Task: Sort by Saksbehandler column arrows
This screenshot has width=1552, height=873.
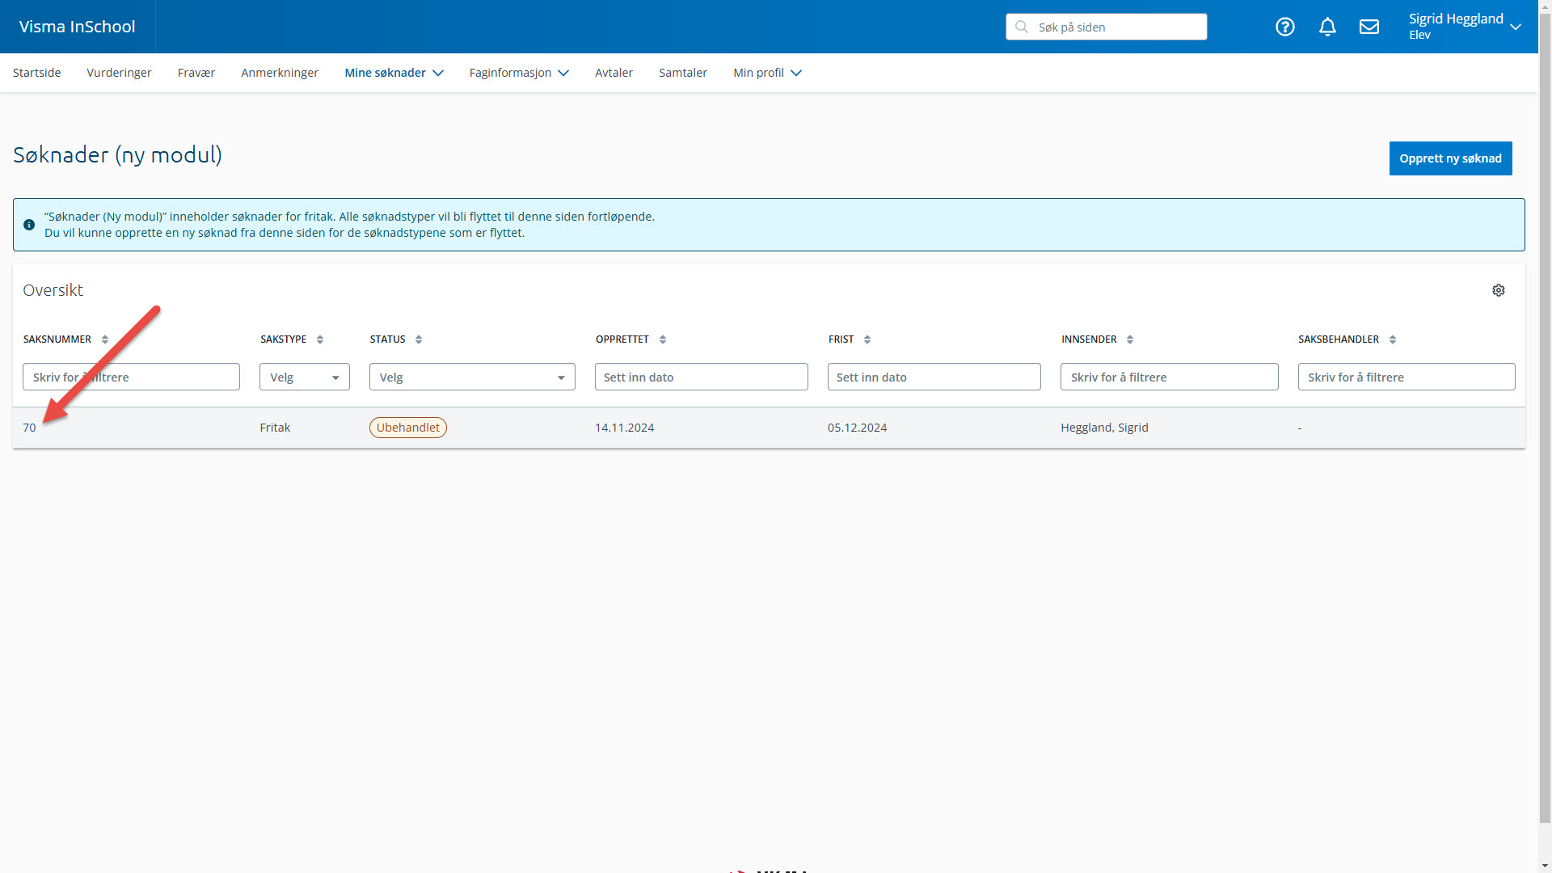Action: click(1393, 339)
